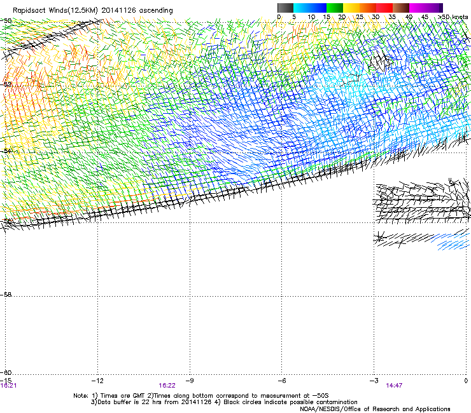Image resolution: width=471 pixels, height=413 pixels.
Task: Click the green 15-20 knots legend swatch
Action: 335,8
